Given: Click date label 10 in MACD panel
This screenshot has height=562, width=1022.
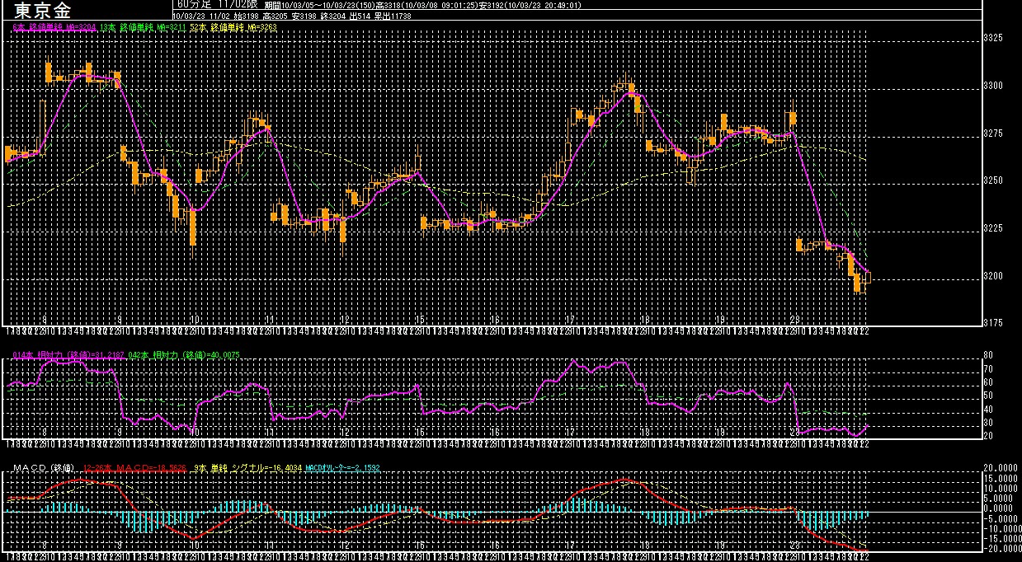Looking at the screenshot, I should coord(194,545).
